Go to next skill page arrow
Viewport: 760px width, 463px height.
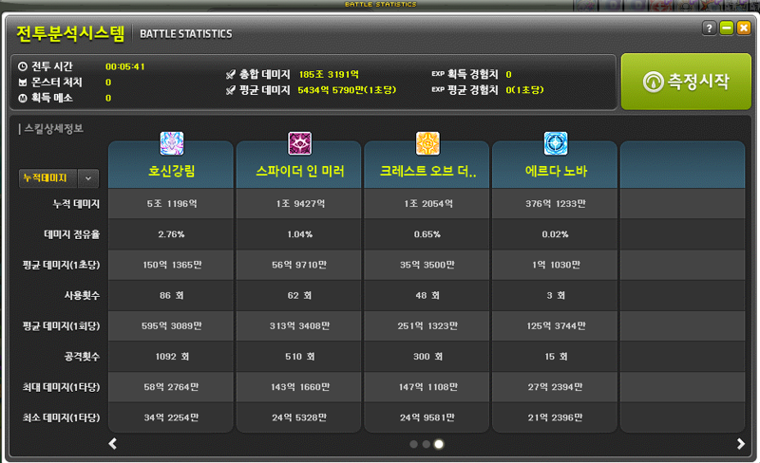pos(740,444)
